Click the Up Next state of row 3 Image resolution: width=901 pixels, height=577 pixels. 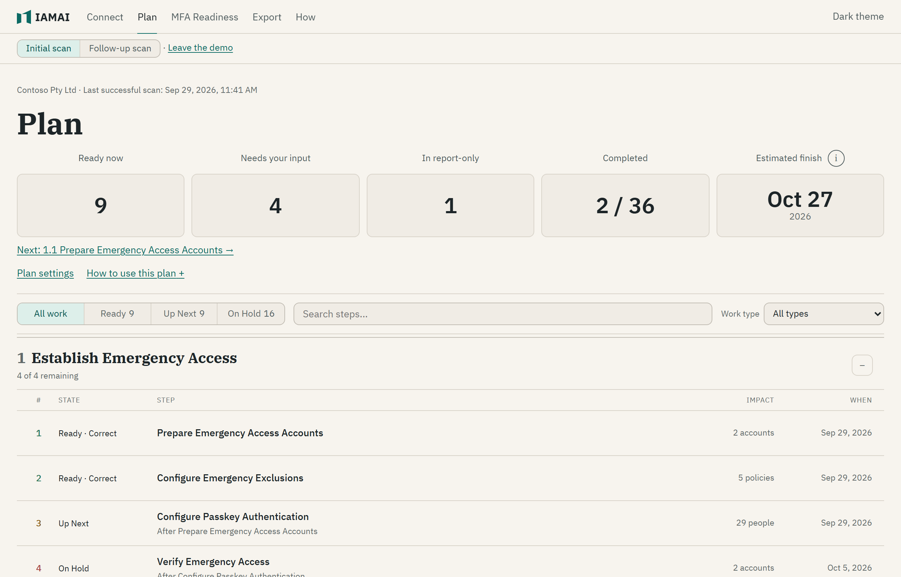pos(74,524)
